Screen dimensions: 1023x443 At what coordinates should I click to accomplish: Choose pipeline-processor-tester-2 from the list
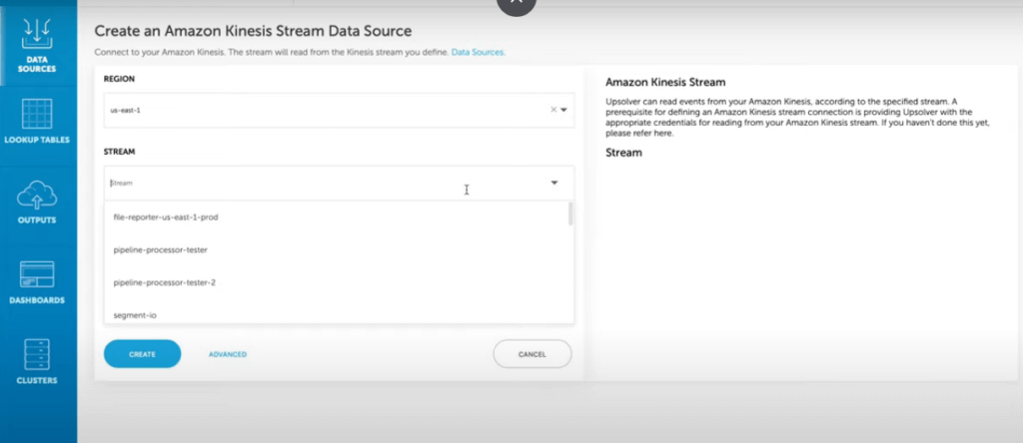coord(339,282)
